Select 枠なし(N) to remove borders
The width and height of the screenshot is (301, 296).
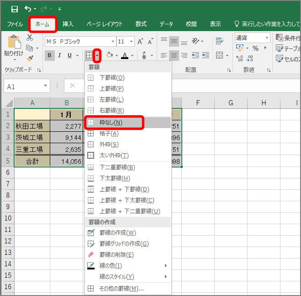128,123
